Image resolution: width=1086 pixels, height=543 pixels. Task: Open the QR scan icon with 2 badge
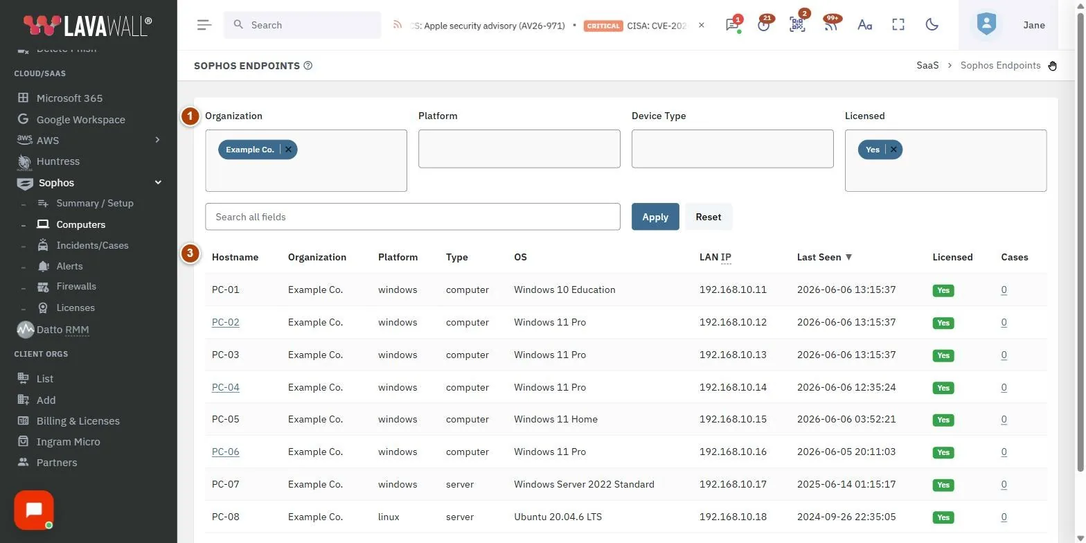(797, 25)
